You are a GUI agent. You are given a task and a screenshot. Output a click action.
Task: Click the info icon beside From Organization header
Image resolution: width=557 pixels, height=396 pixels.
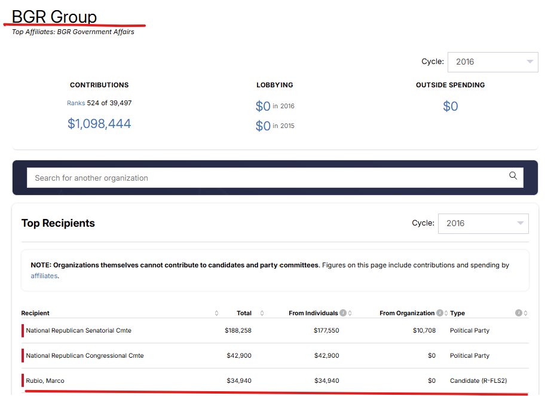(x=440, y=312)
